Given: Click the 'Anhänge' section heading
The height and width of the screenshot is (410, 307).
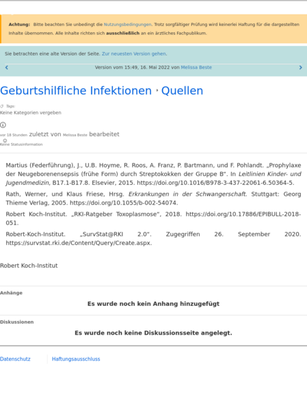Looking at the screenshot, I should pyautogui.click(x=11, y=293).
